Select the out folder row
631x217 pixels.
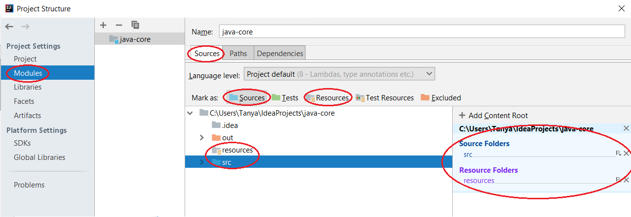[x=318, y=138]
